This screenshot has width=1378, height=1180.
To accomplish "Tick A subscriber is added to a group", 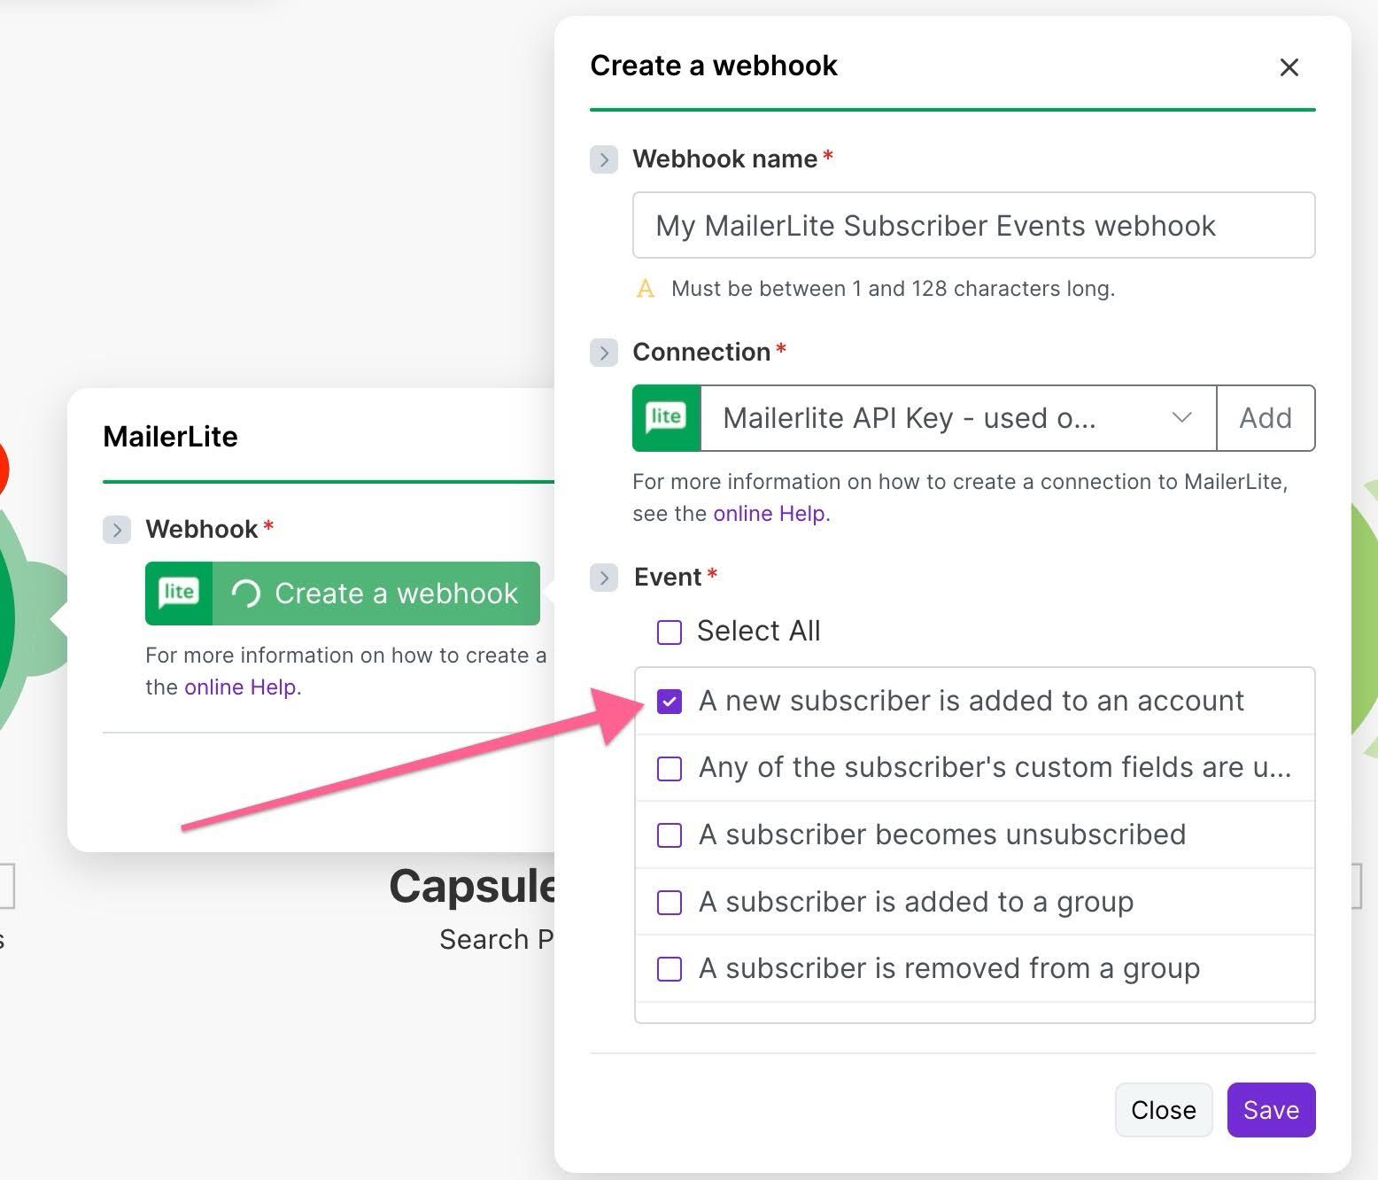I will point(670,903).
